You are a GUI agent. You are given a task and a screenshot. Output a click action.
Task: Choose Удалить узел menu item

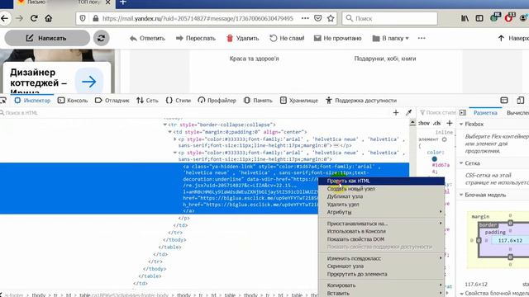(x=381, y=204)
